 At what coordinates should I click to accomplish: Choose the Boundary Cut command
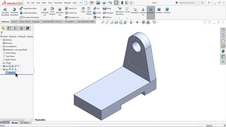point(72,17)
